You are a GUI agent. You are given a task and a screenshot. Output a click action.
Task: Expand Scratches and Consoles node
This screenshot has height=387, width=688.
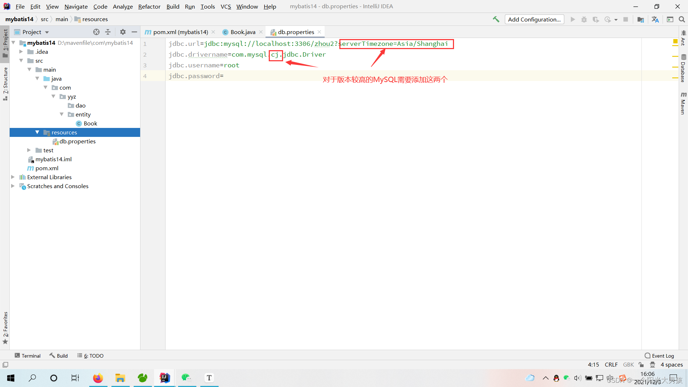[13, 186]
